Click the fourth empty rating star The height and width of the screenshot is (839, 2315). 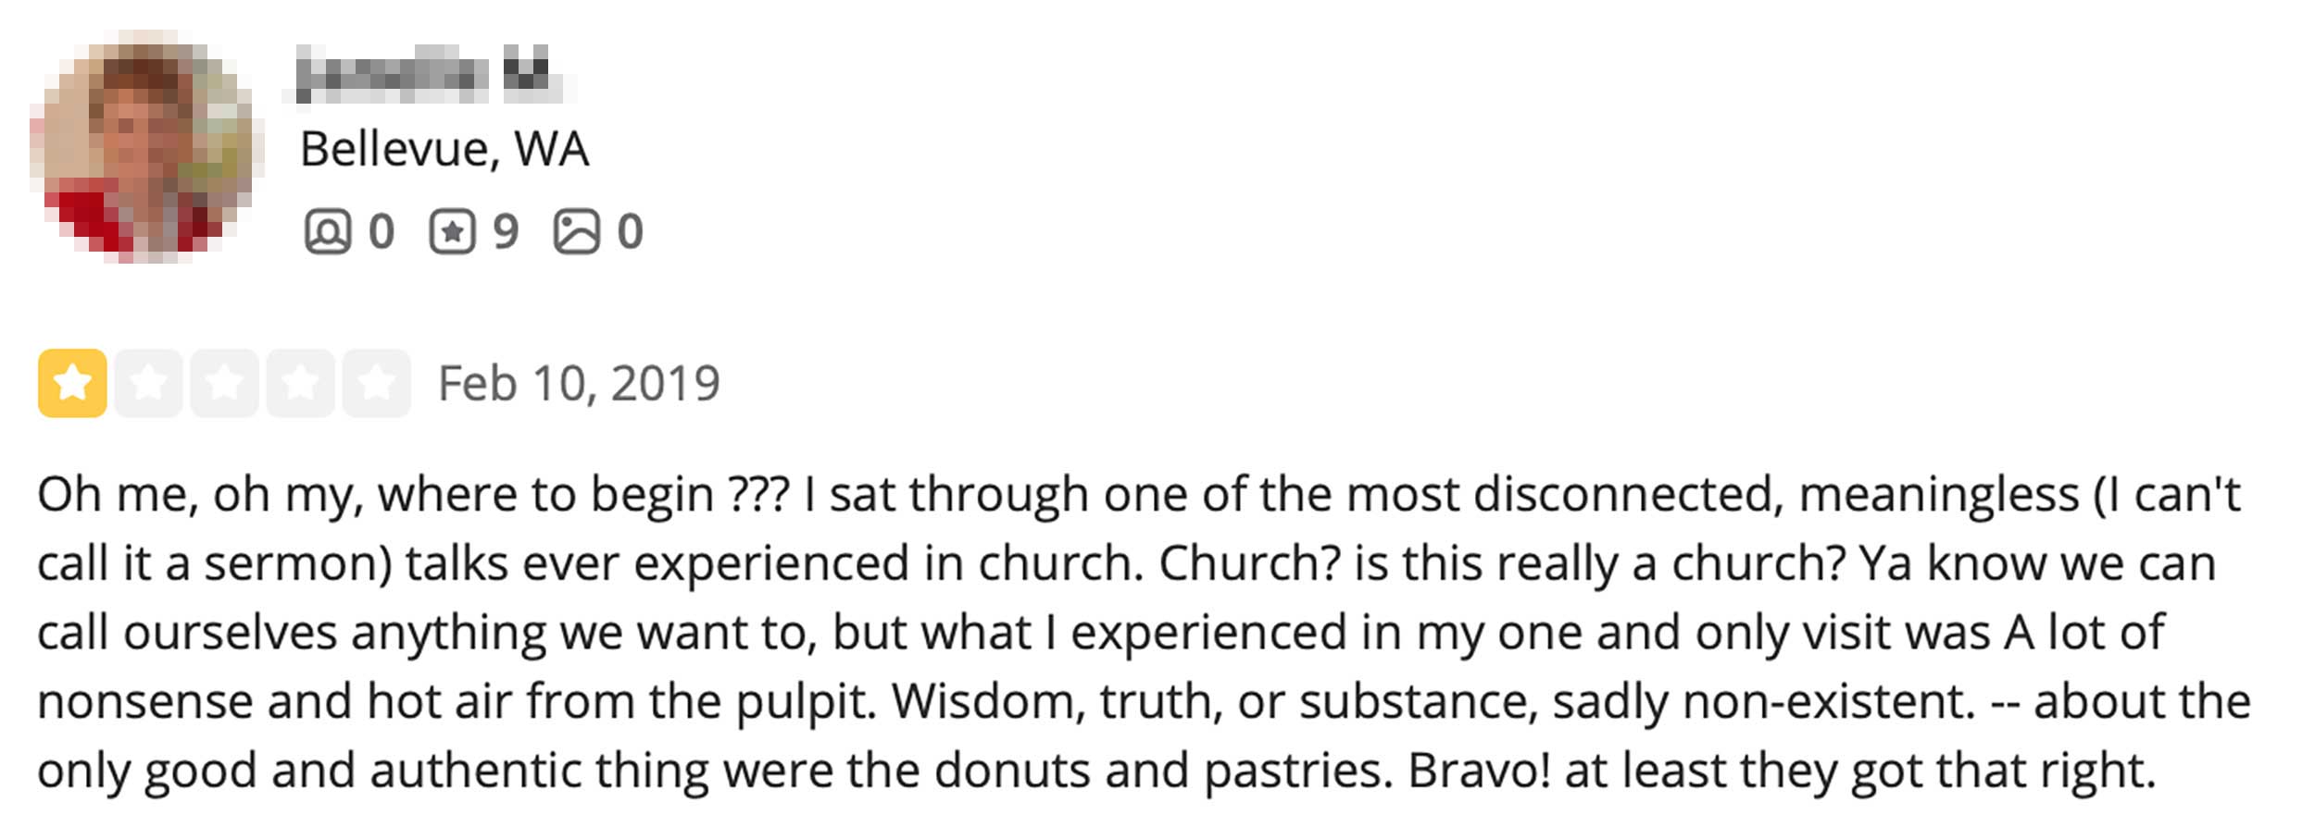coord(300,383)
